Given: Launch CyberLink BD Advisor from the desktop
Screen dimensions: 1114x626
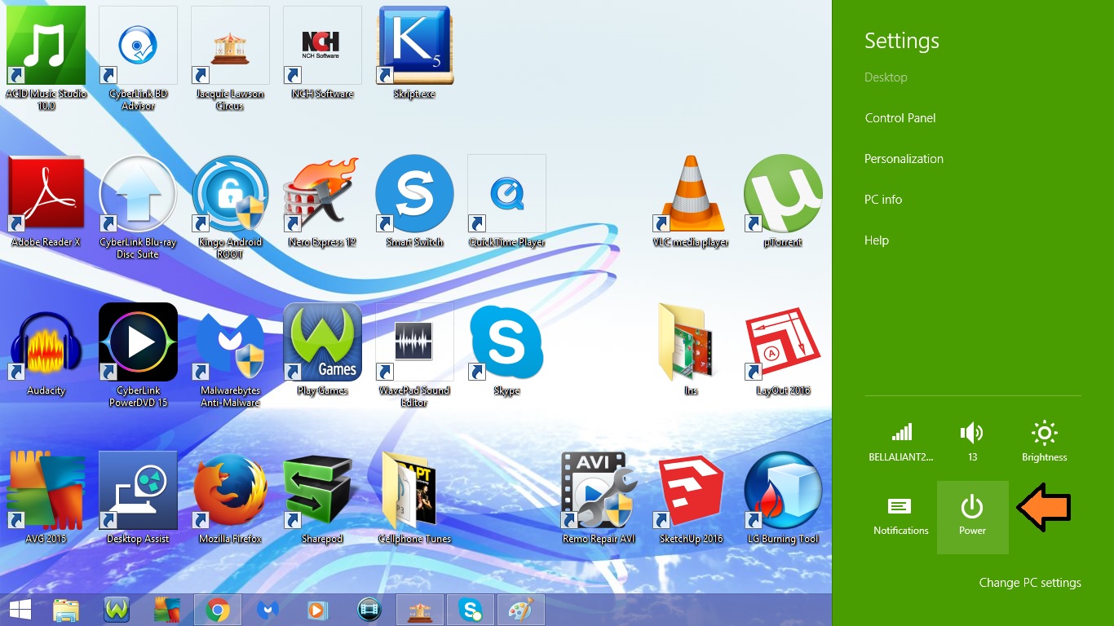Looking at the screenshot, I should 138,58.
